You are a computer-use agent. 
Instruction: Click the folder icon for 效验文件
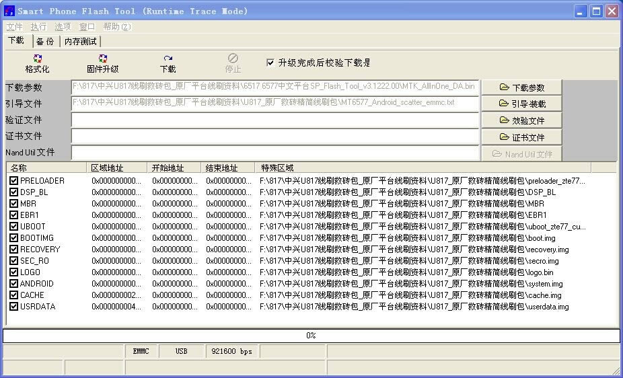504,120
